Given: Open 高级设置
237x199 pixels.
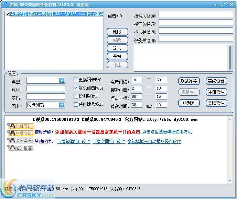Looking at the screenshot, I should (216, 81).
